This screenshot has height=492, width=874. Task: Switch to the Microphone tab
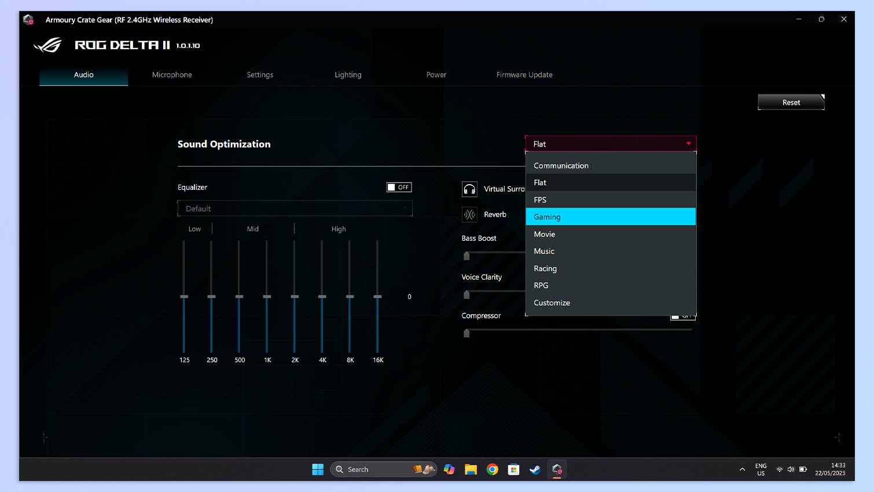tap(172, 75)
